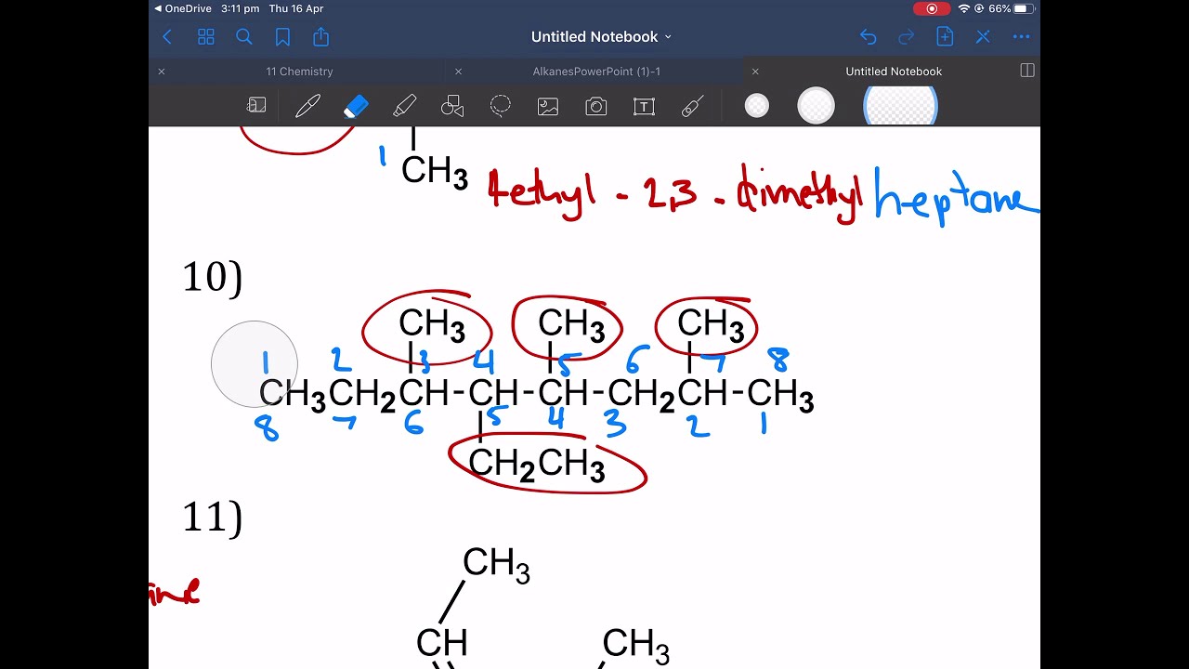Bookmark the current page

pyautogui.click(x=282, y=37)
